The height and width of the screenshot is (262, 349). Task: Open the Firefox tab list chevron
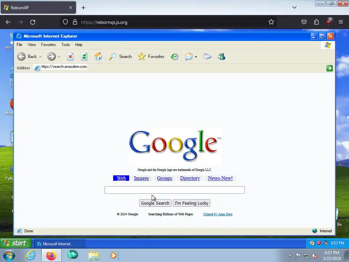[x=294, y=8]
